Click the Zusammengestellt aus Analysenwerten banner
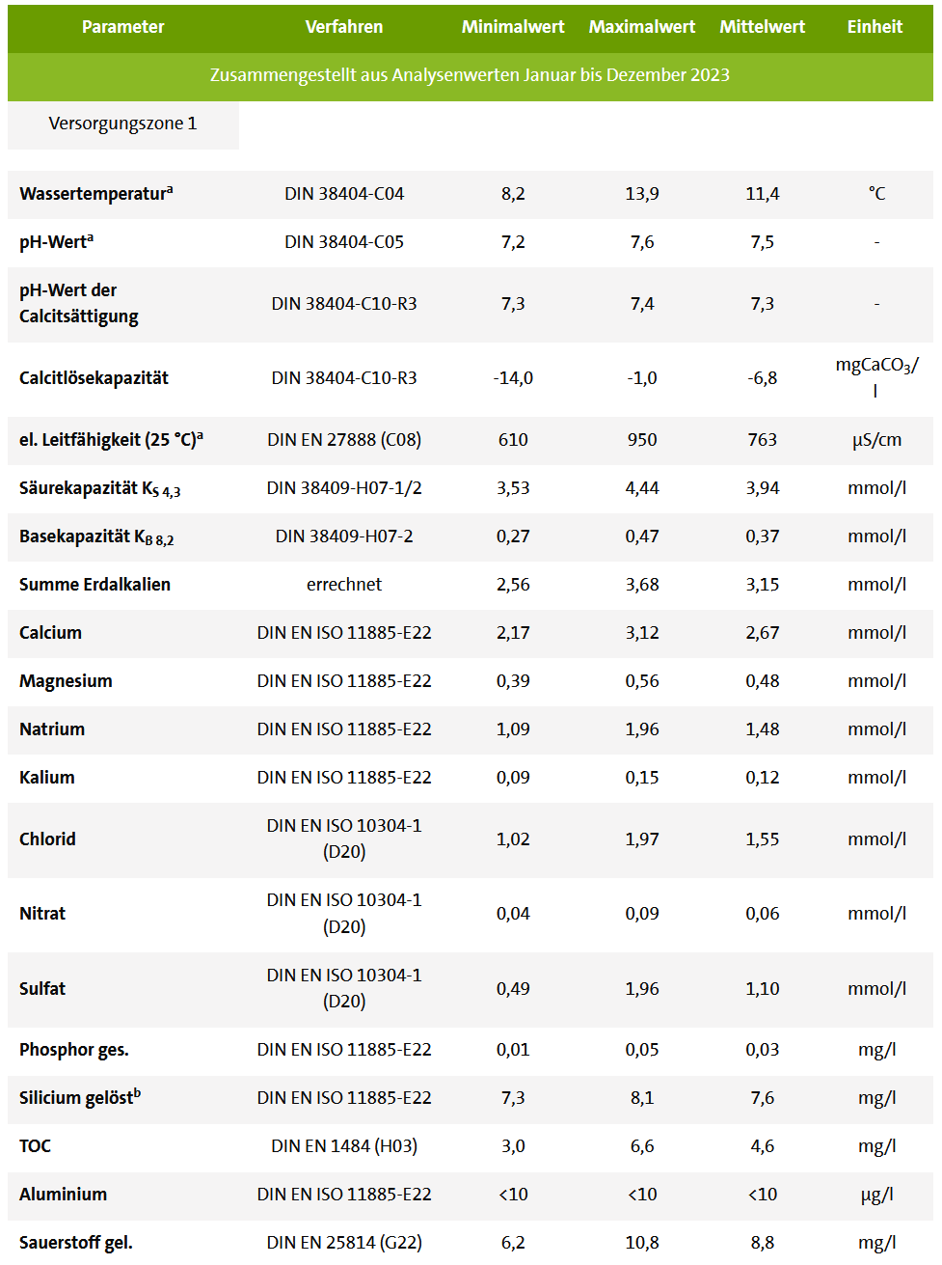The height and width of the screenshot is (1265, 942). pos(470,75)
